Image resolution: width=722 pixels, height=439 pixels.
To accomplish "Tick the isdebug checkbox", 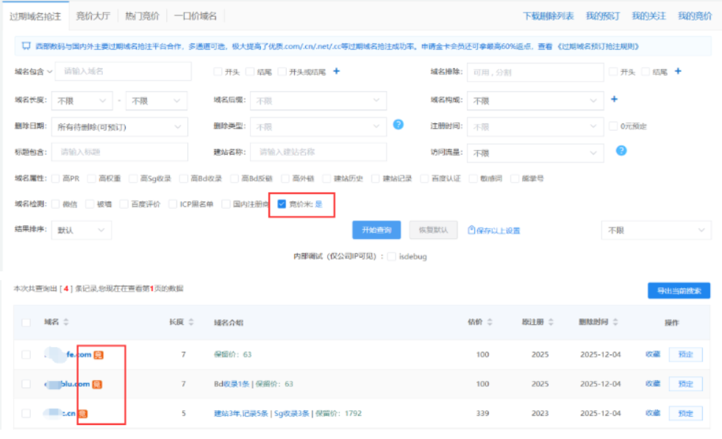I will (x=391, y=257).
